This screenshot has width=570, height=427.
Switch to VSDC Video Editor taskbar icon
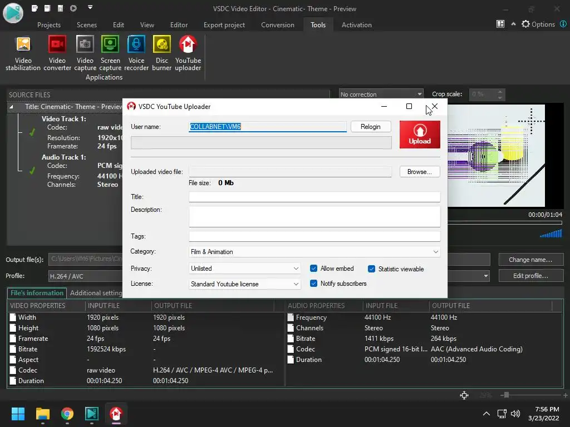pos(92,414)
